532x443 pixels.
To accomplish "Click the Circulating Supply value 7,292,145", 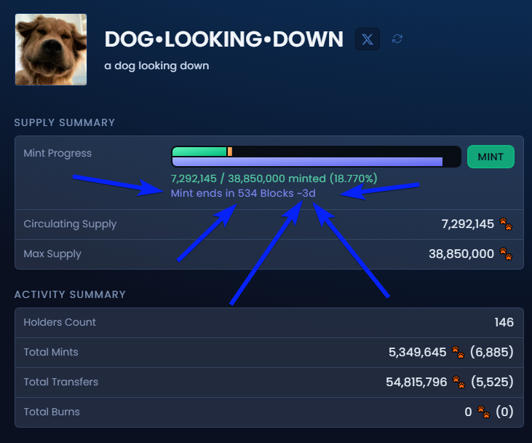I will coord(467,224).
